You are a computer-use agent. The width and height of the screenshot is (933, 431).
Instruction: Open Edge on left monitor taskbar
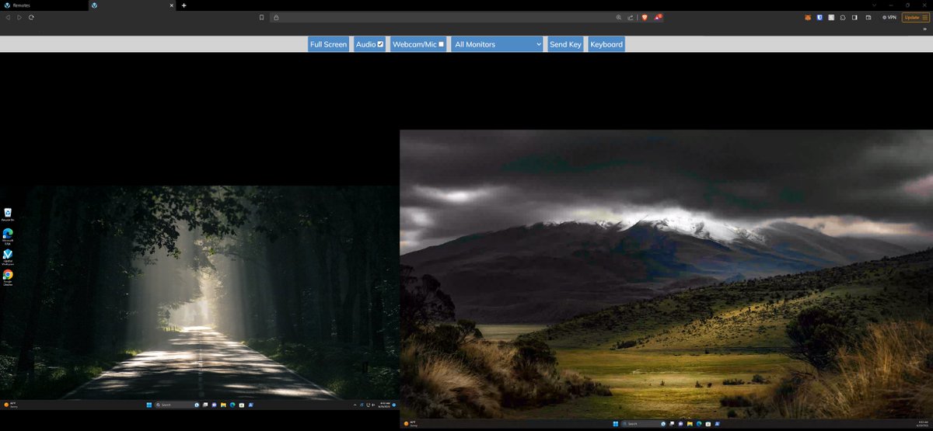point(232,405)
